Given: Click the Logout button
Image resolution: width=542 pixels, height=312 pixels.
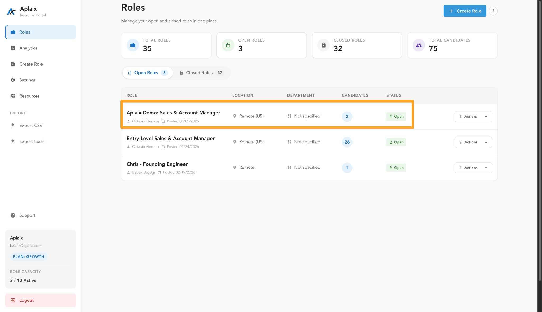Looking at the screenshot, I should pos(40,300).
